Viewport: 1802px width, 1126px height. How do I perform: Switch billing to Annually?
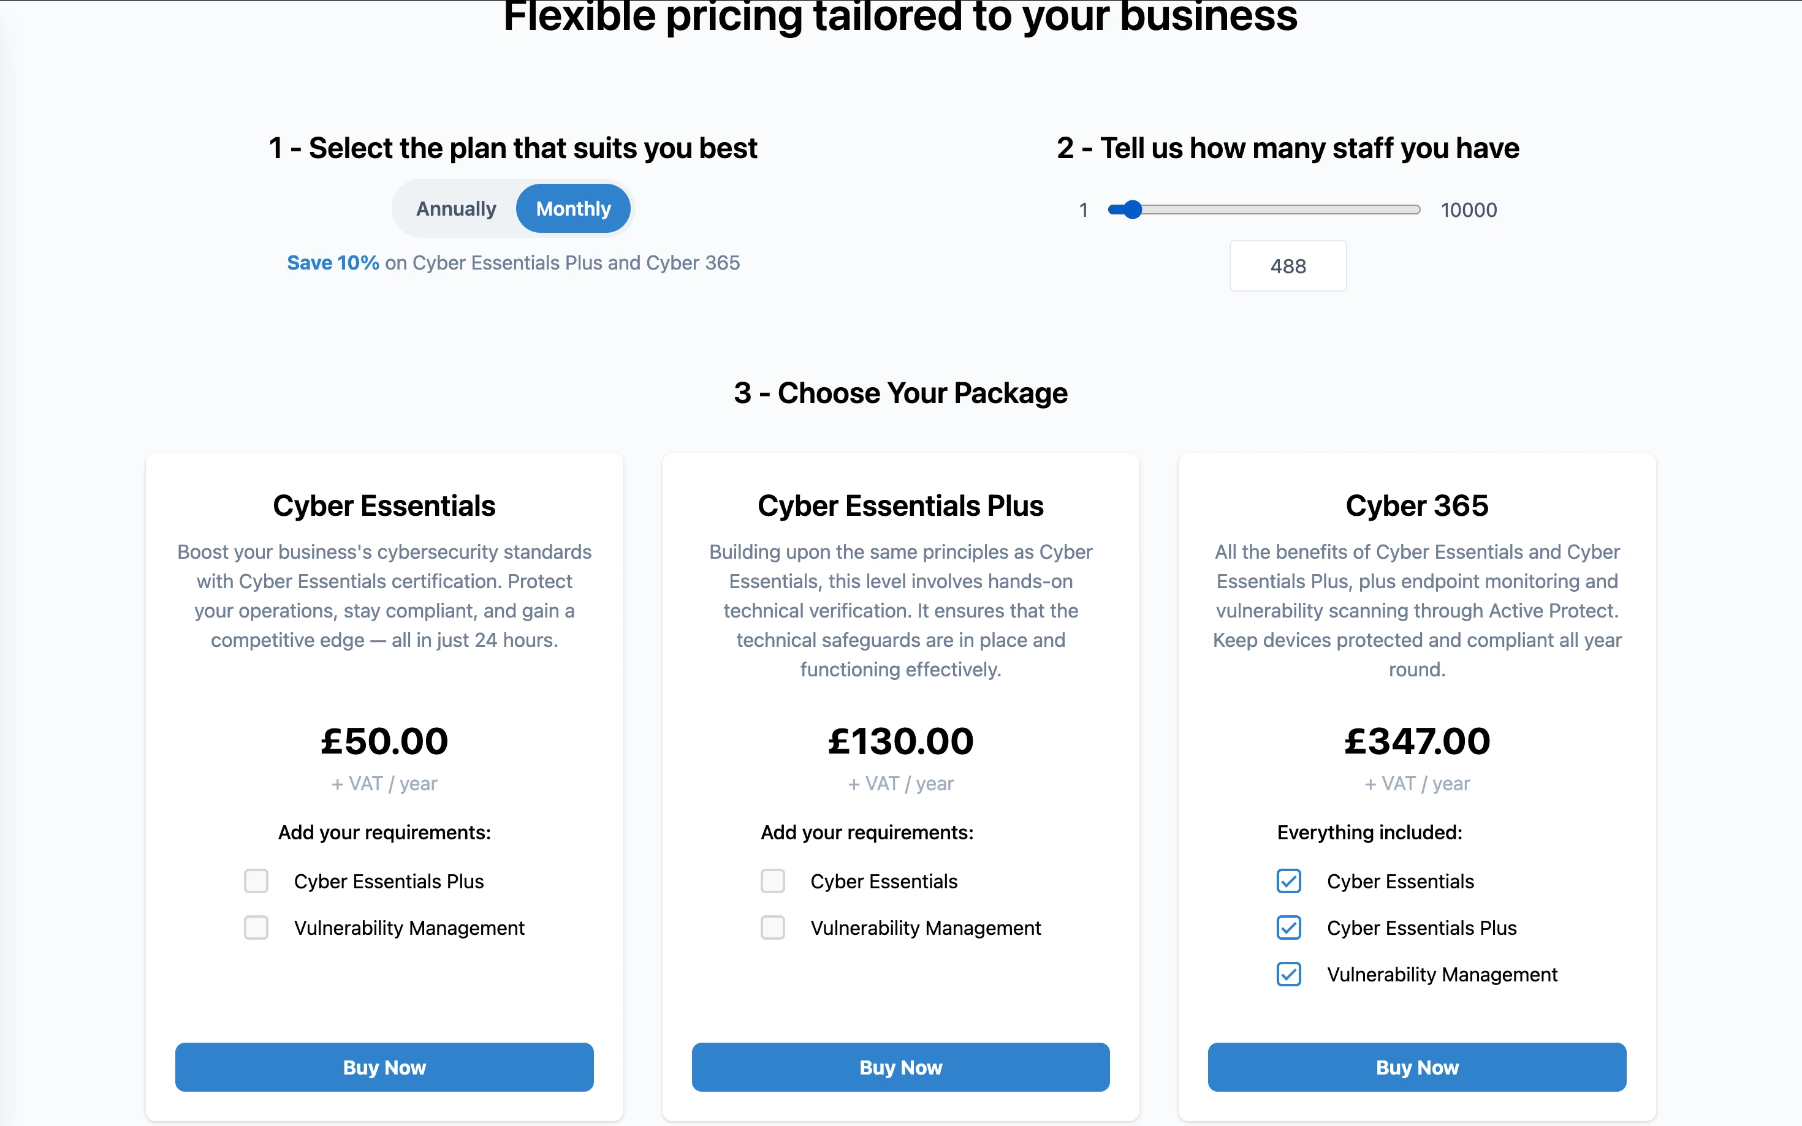[x=456, y=208]
